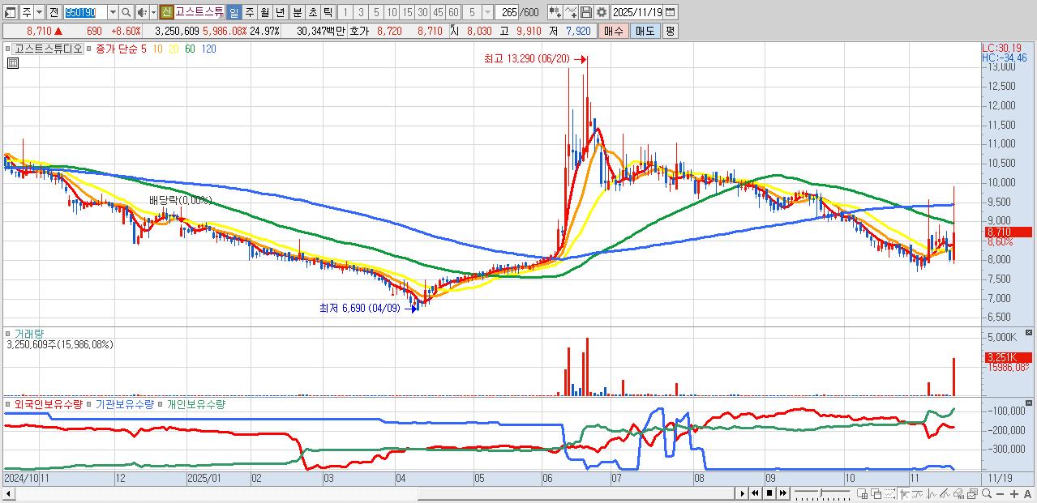Open the chart window menu icon
Viewport: 1037px width, 503px height.
point(10,12)
